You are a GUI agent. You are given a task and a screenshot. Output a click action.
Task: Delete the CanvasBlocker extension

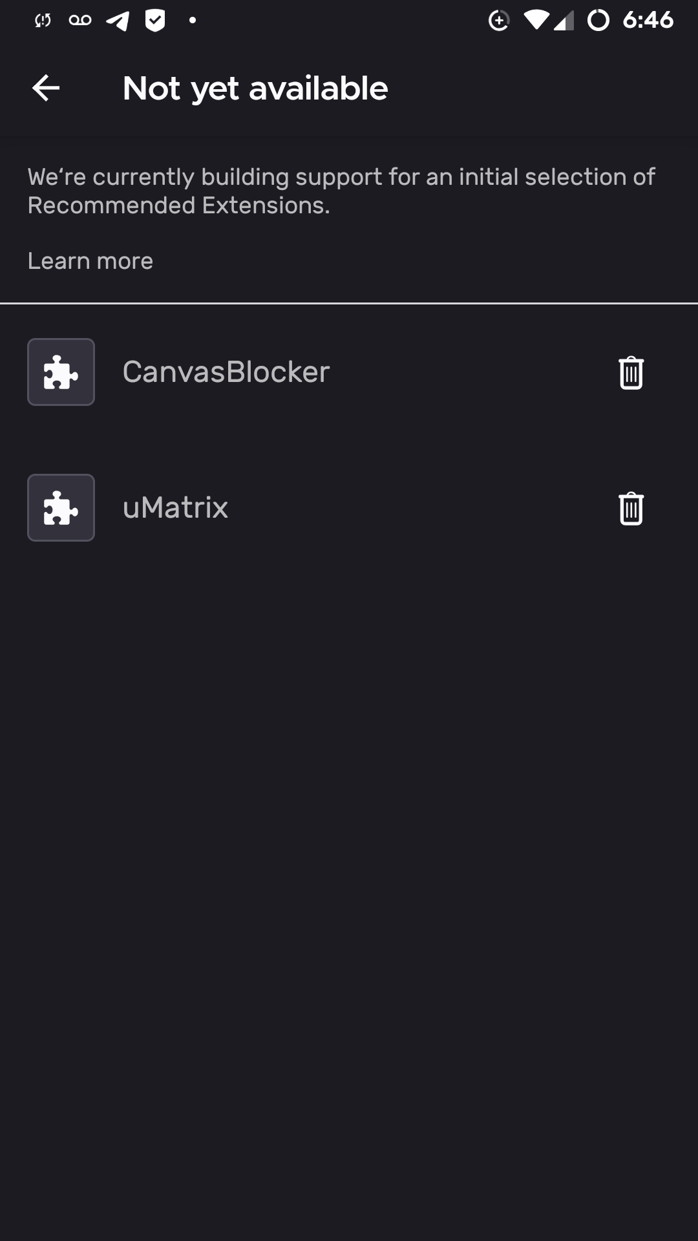(x=631, y=372)
